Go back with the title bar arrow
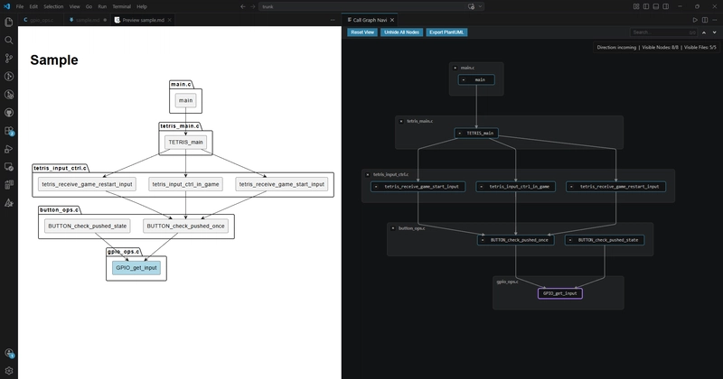723x379 pixels. point(243,6)
